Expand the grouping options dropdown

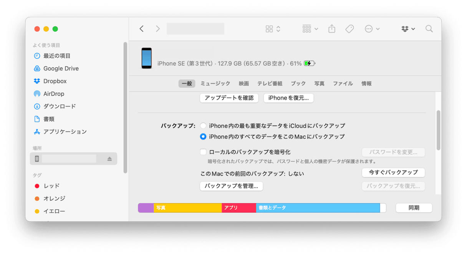coord(316,28)
